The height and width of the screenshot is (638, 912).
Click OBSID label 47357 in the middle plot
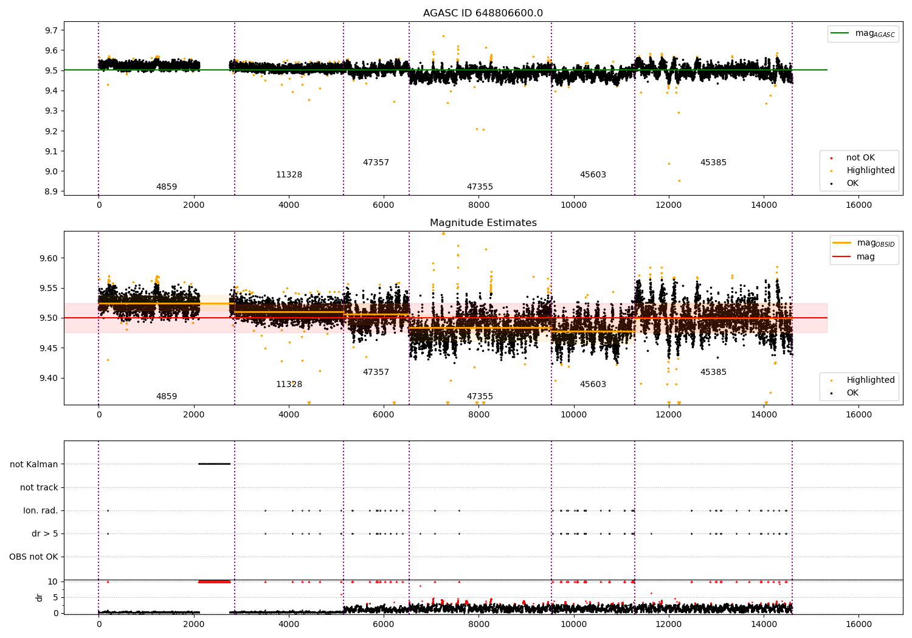point(376,372)
